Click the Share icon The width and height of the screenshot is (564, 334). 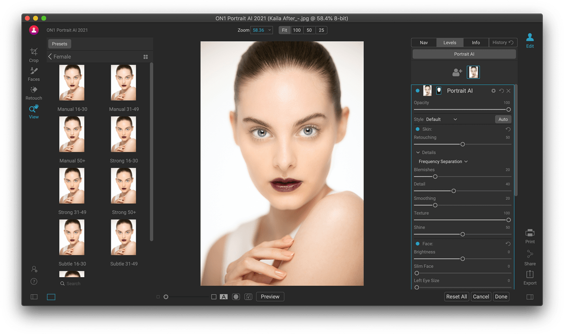[530, 258]
